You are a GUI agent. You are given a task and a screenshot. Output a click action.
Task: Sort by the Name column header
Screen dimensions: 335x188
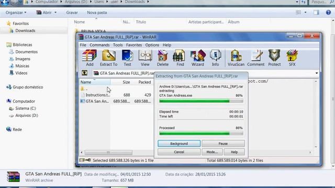95,82
